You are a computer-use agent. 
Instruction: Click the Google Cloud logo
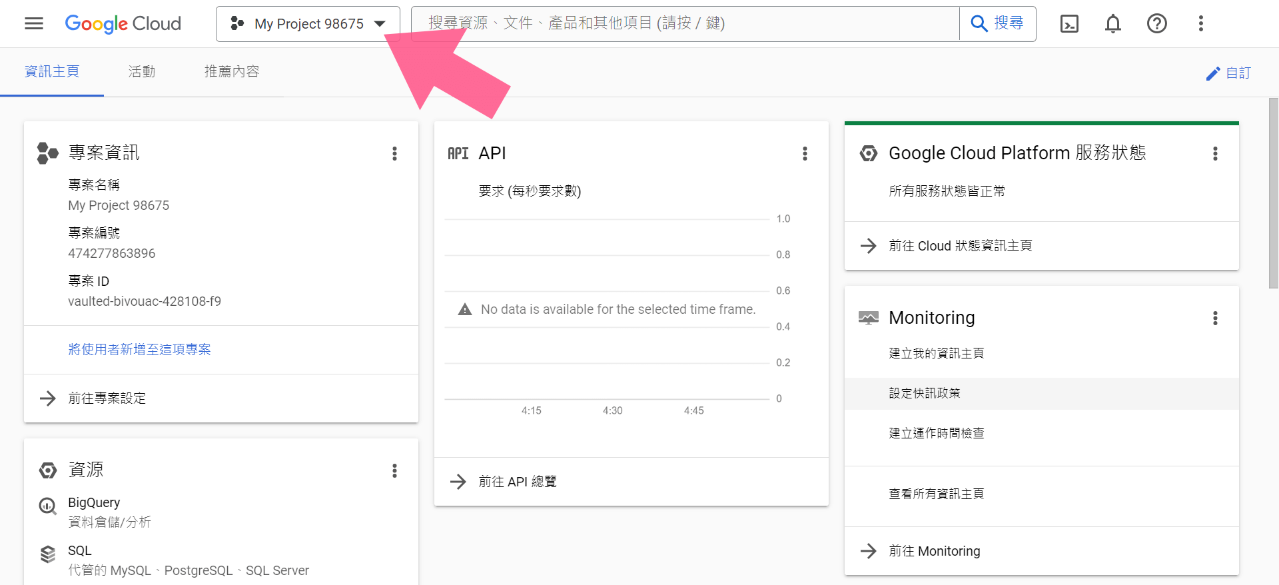coord(123,24)
